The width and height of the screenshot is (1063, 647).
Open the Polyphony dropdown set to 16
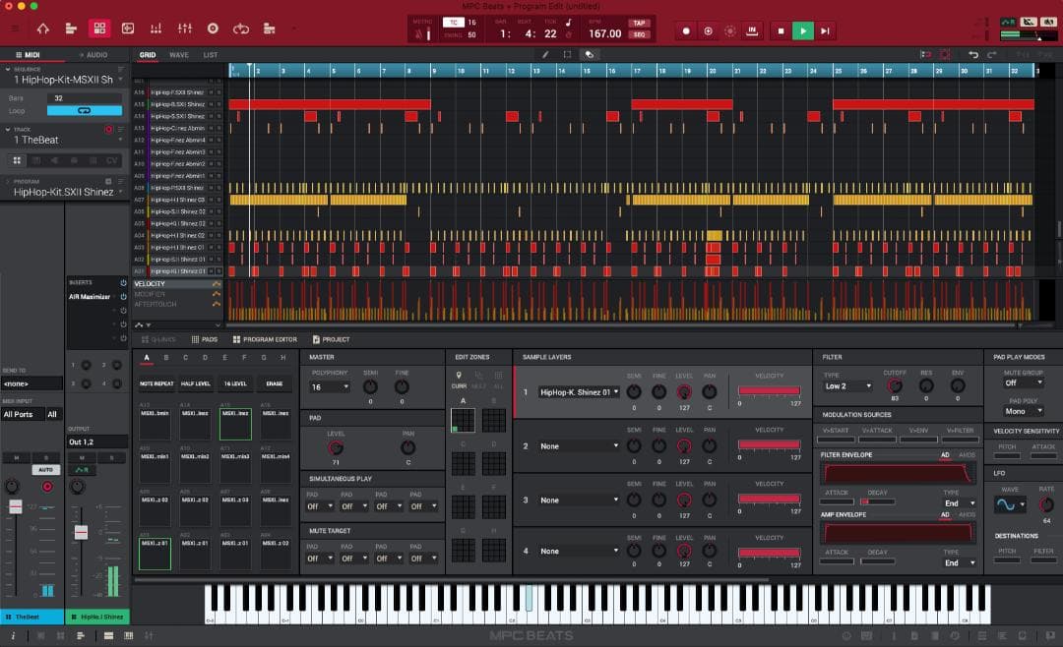coord(330,387)
